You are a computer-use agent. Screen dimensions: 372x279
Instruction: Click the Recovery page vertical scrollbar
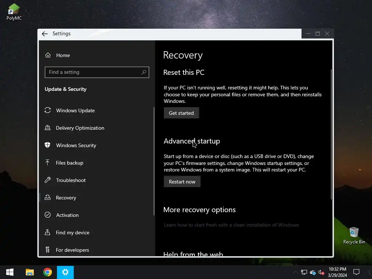(x=331, y=134)
